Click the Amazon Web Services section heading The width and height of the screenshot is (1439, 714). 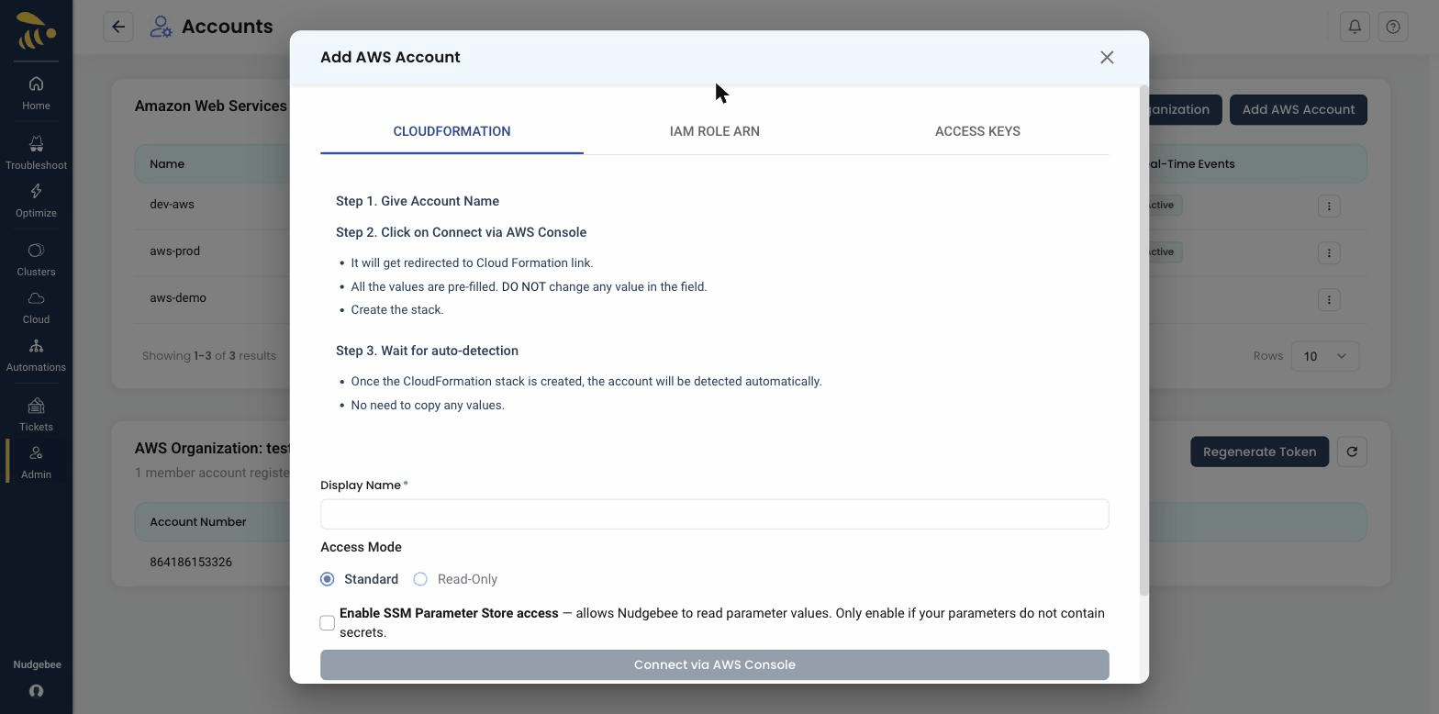(x=211, y=106)
